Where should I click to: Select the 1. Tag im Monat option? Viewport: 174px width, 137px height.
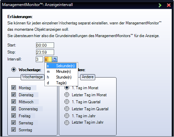click(x=67, y=88)
